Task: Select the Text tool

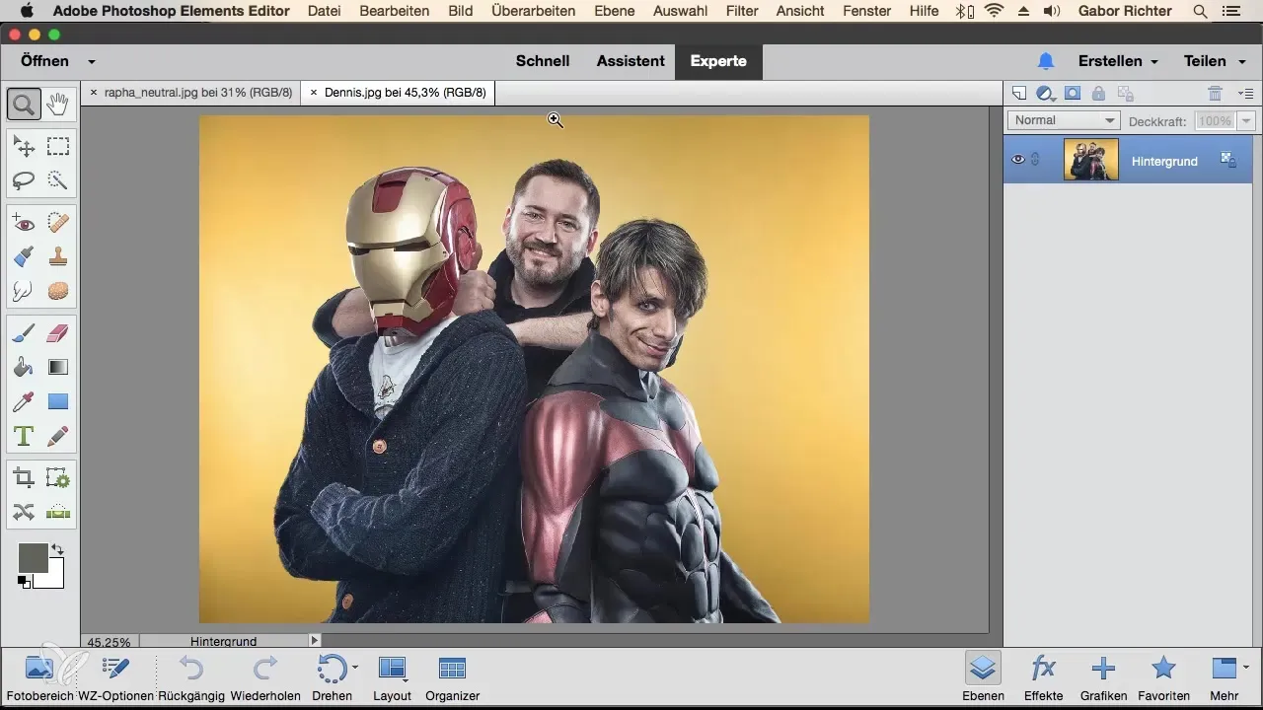Action: pyautogui.click(x=24, y=435)
